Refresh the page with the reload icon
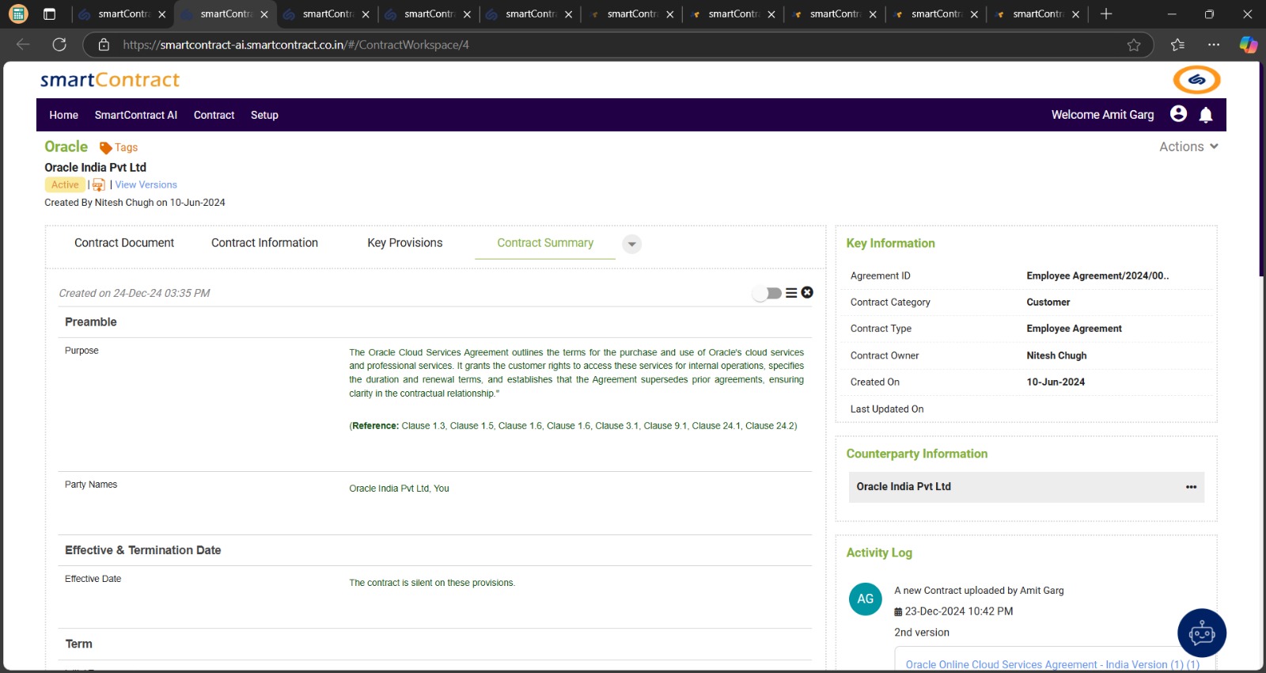 click(x=59, y=44)
